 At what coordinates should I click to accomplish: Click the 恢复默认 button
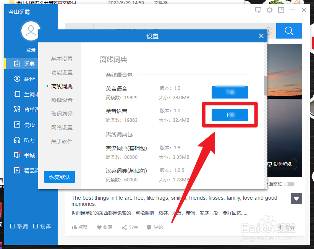point(60,177)
